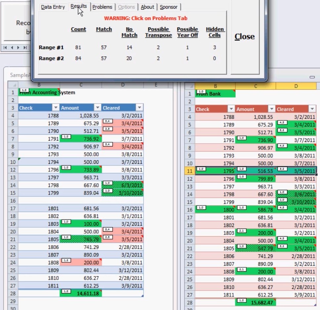
Task: Open the About tab
Action: 147,7
